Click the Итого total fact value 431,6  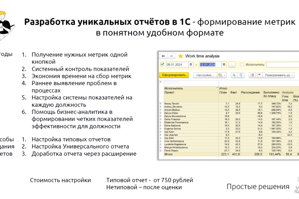[235, 154]
